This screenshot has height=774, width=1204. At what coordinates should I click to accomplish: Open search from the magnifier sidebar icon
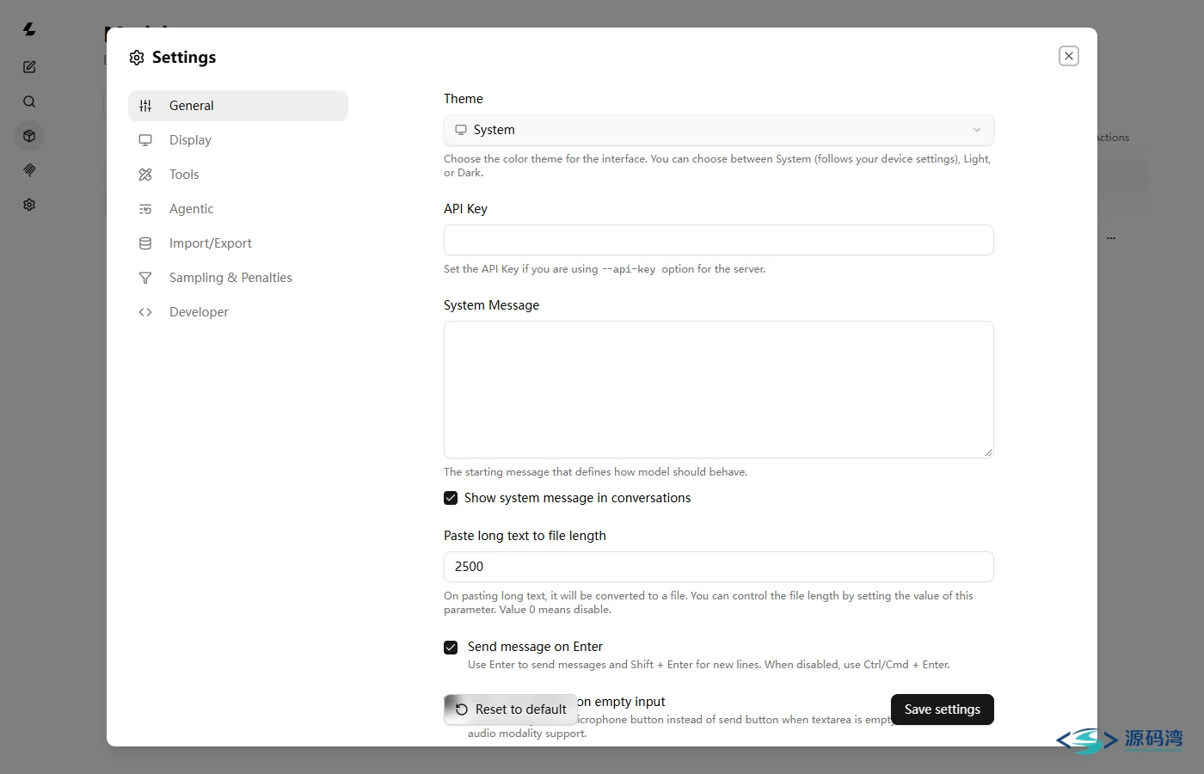click(29, 101)
